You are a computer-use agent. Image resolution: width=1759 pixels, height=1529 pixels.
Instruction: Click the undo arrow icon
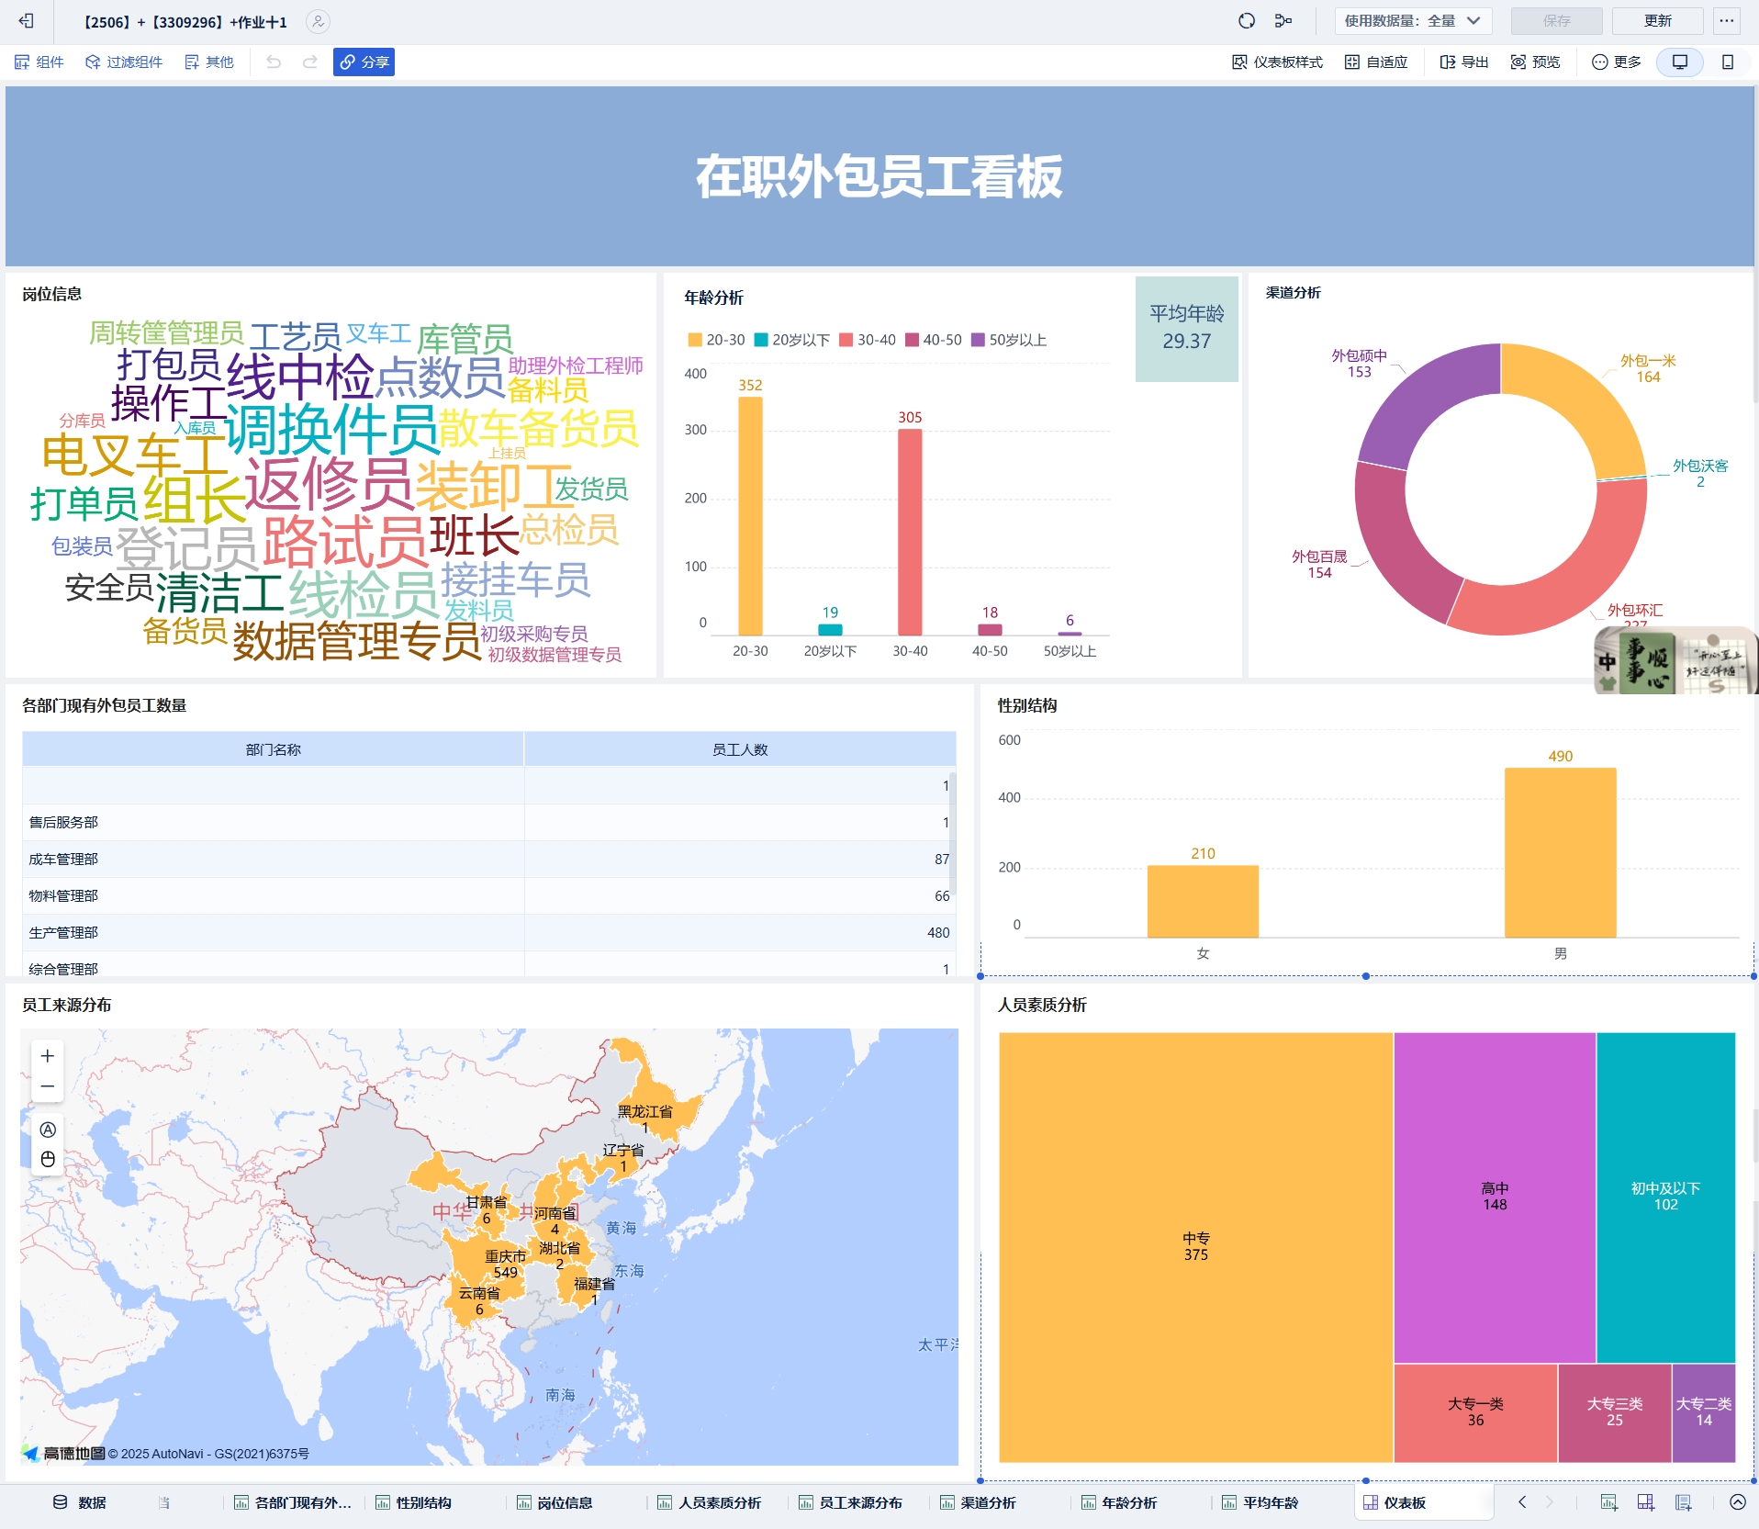pos(274,62)
